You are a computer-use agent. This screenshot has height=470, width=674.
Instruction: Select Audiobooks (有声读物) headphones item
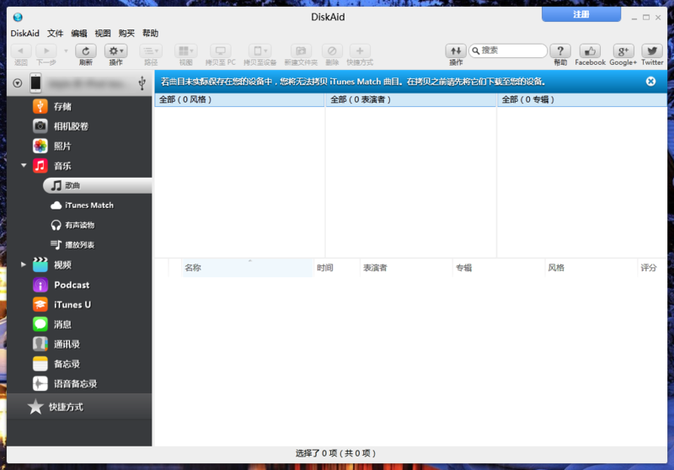pyautogui.click(x=73, y=225)
